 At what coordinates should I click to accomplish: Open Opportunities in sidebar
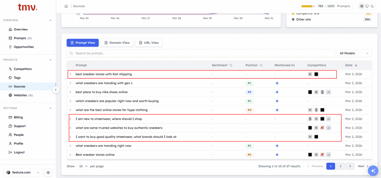(23, 47)
